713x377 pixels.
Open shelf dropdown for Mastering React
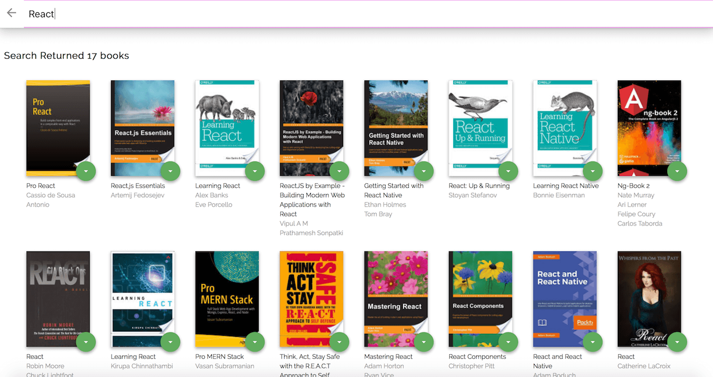[424, 342]
